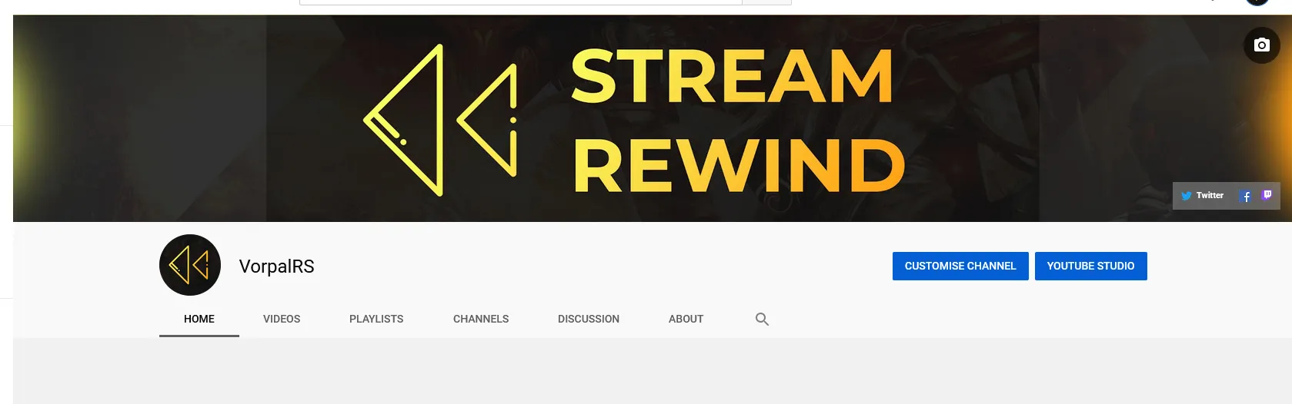The width and height of the screenshot is (1292, 404).
Task: Open the Playlists tab
Action: pyautogui.click(x=376, y=320)
